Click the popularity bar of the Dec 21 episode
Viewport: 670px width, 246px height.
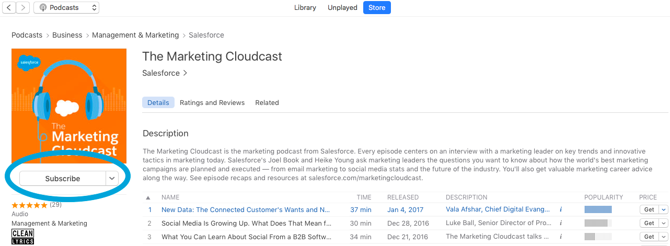598,237
